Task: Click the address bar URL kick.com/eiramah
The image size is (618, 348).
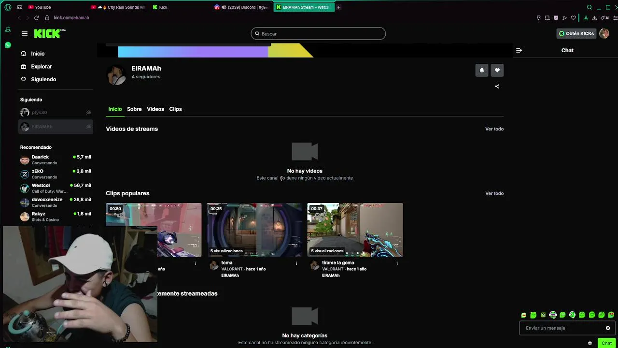Action: tap(71, 18)
